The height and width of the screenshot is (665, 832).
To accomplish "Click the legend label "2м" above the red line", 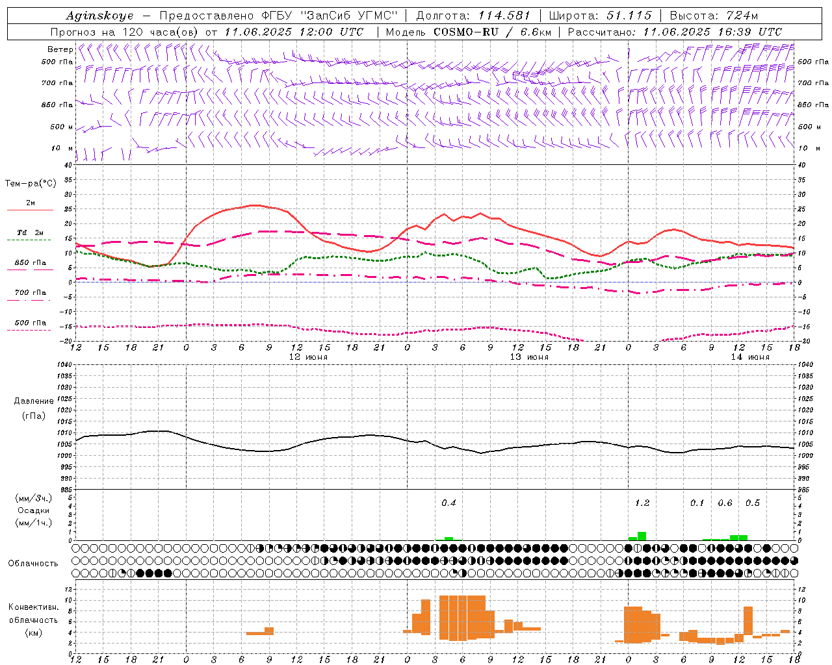I will click(x=31, y=203).
